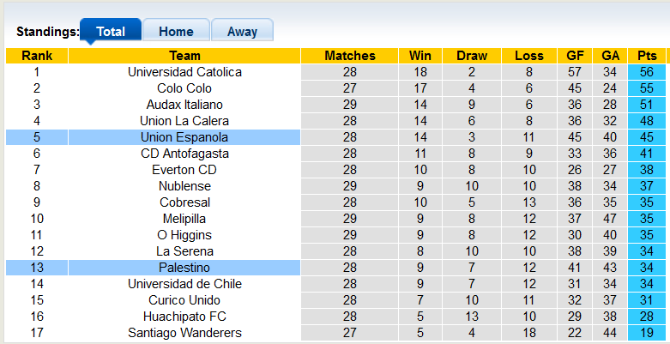Select Nublense in the standings table
670x344 pixels.
(184, 186)
